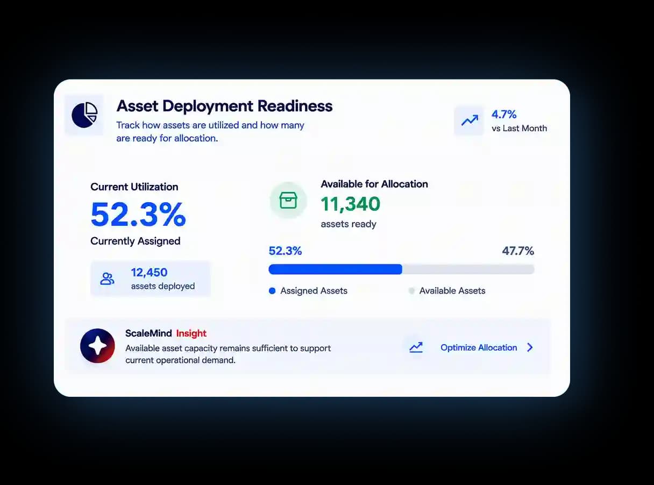Click the pie chart icon beside the title
Screen dimensions: 654x485
pyautogui.click(x=84, y=115)
